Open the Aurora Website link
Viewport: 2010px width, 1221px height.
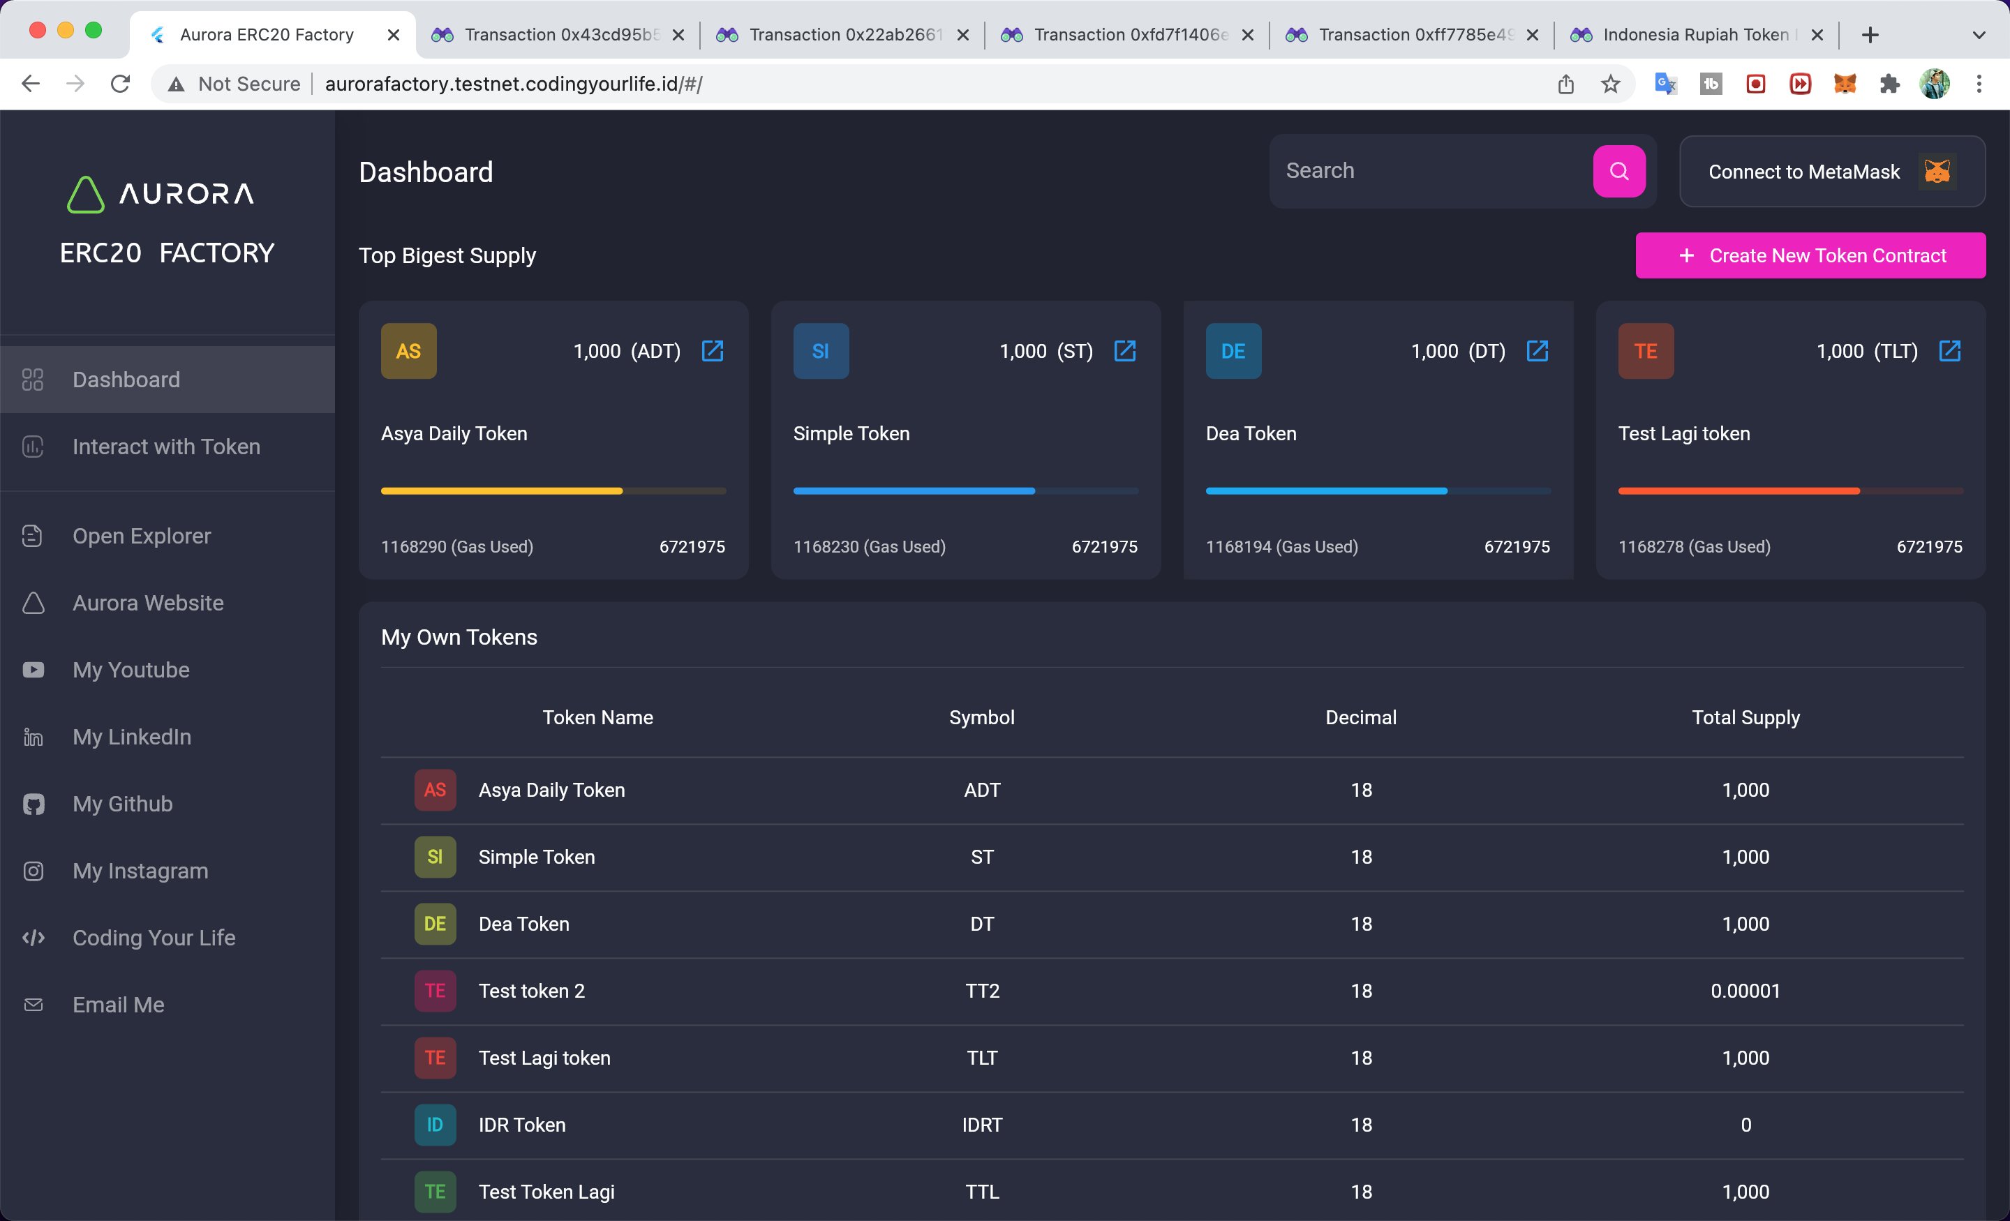pyautogui.click(x=148, y=604)
